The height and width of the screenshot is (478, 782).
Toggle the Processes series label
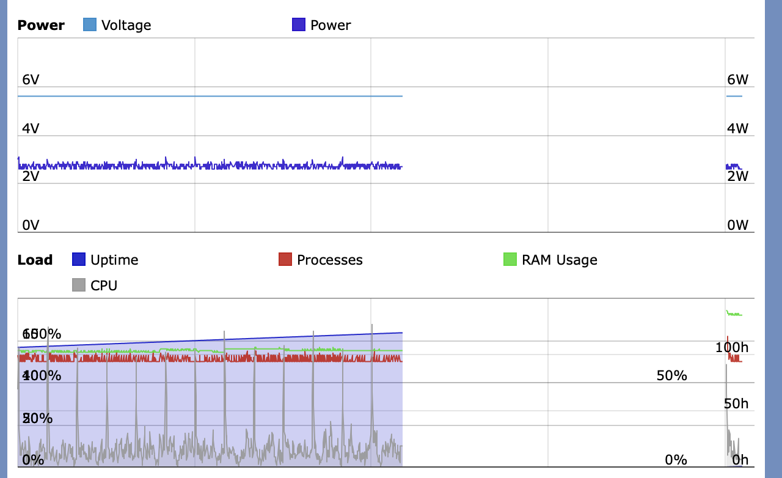[330, 260]
